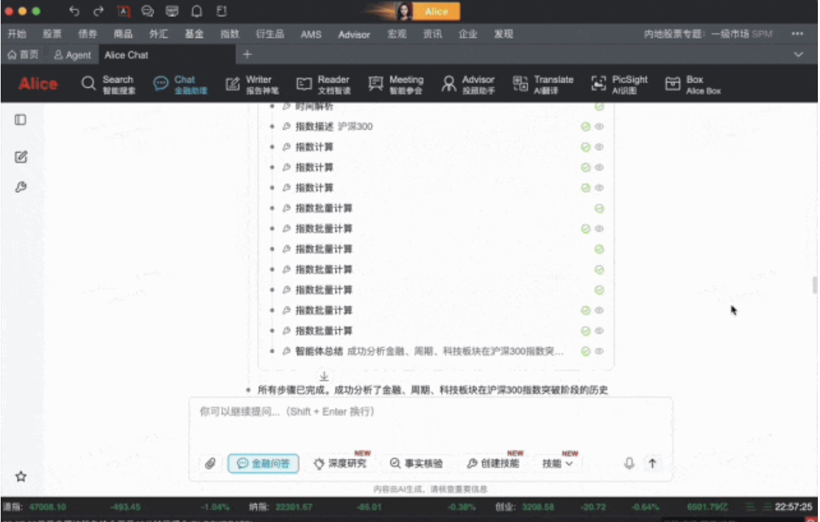Click the scroll-to-bottom download arrow

[x=324, y=376]
